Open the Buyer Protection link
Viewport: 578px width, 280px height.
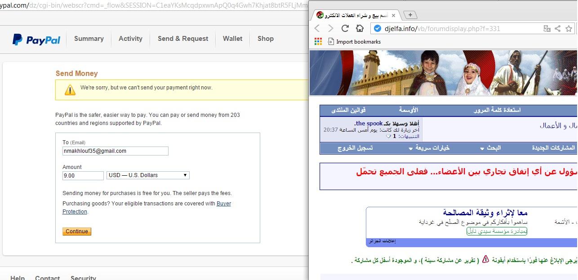(223, 204)
